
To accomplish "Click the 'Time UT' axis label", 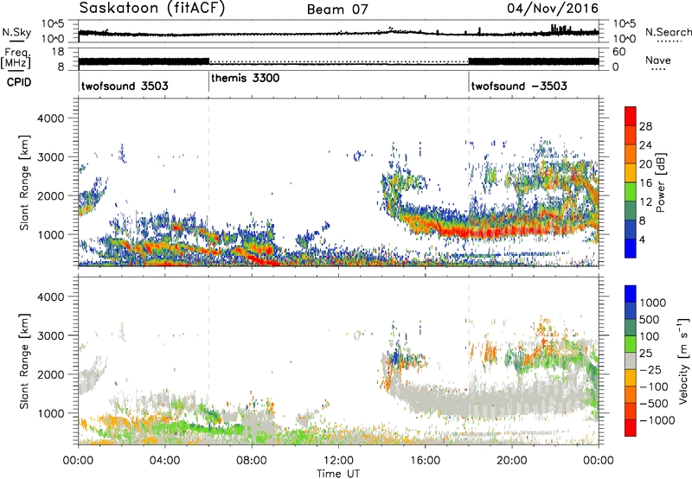I will coord(338,474).
